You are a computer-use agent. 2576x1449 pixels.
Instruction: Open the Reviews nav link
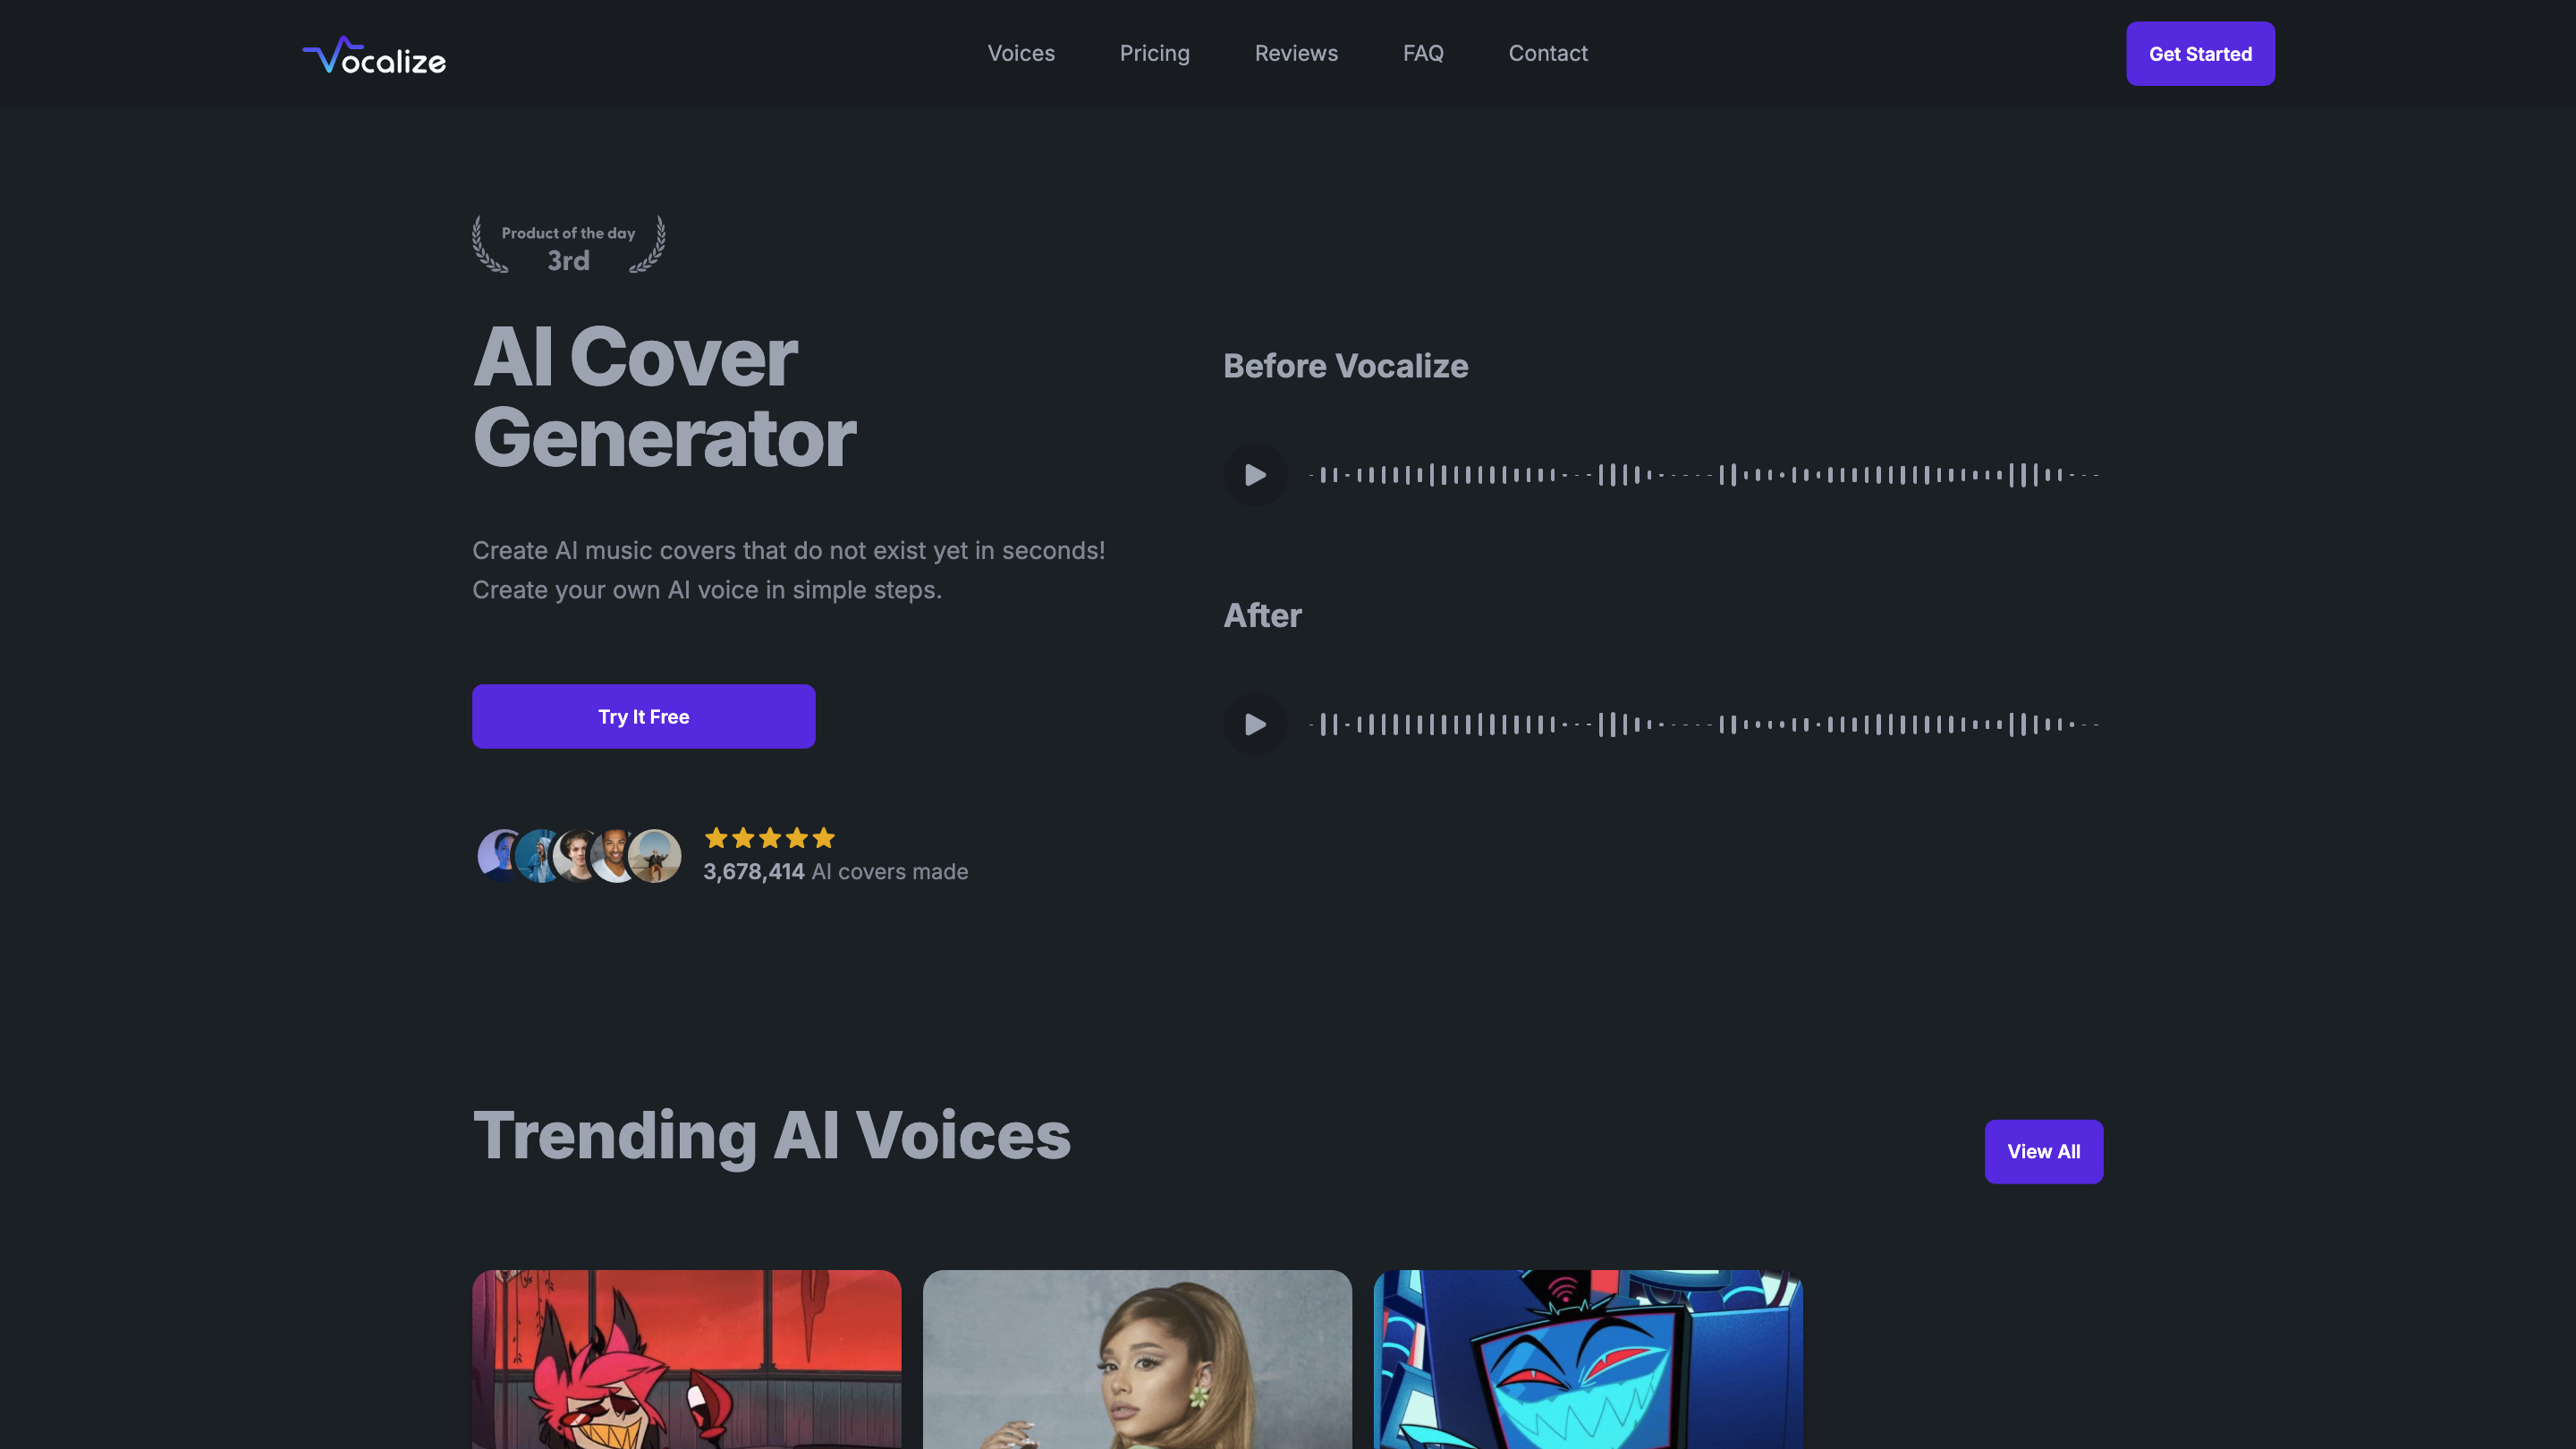coord(1296,53)
